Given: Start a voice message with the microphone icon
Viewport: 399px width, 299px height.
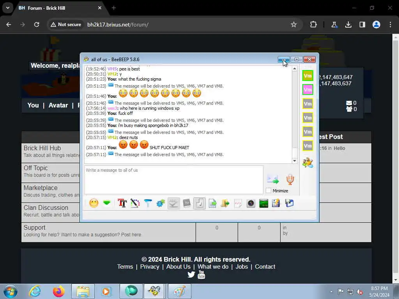Looking at the screenshot, I should [290, 179].
